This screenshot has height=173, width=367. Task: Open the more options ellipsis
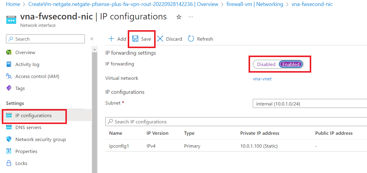pos(191,17)
